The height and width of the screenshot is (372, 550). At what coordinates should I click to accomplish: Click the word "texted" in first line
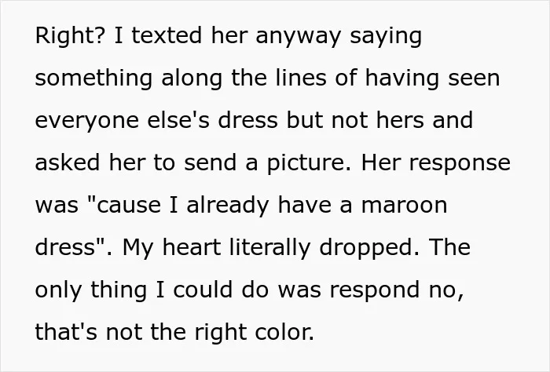167,35
